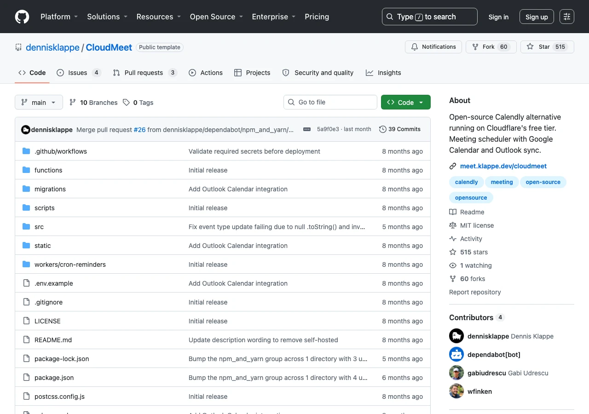The image size is (589, 414).
Task: Star the repository with Star button
Action: point(547,47)
